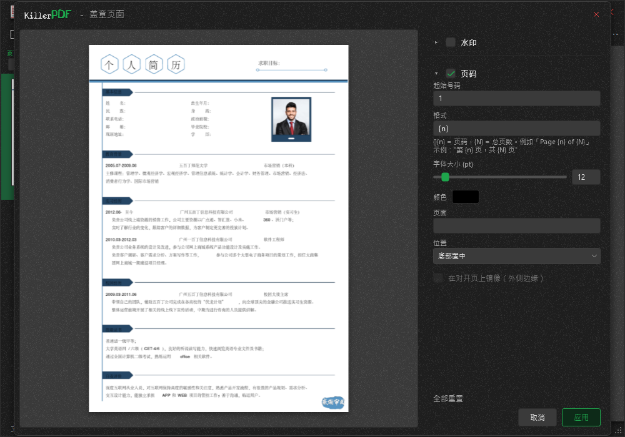Click the empty 页面 pages field

(x=517, y=225)
